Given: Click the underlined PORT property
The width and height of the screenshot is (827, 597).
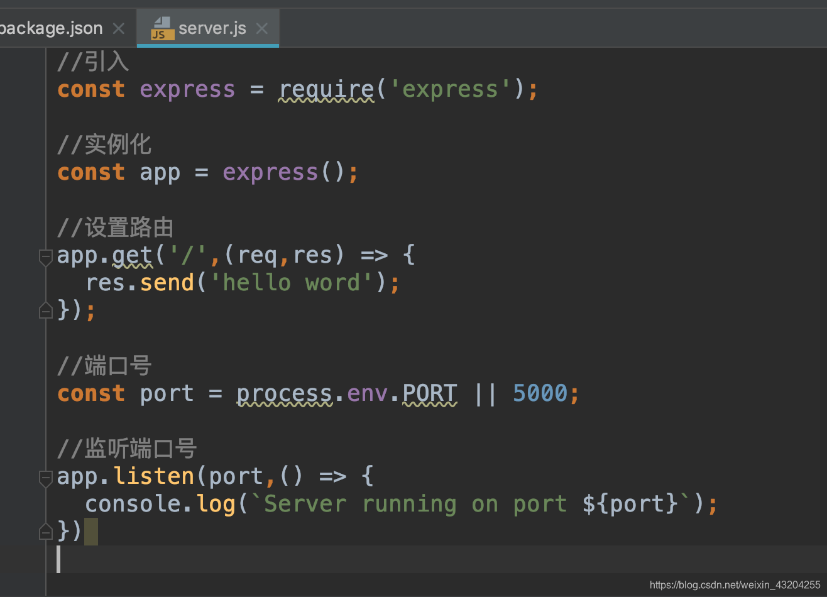Looking at the screenshot, I should tap(430, 393).
